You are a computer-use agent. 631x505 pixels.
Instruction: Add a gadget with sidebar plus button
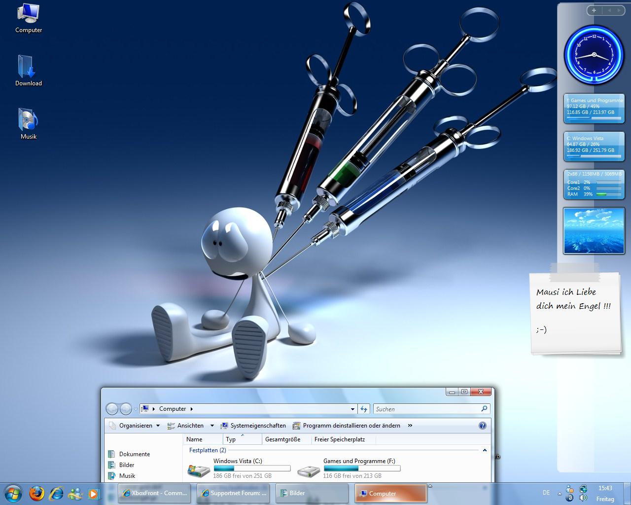coord(594,10)
